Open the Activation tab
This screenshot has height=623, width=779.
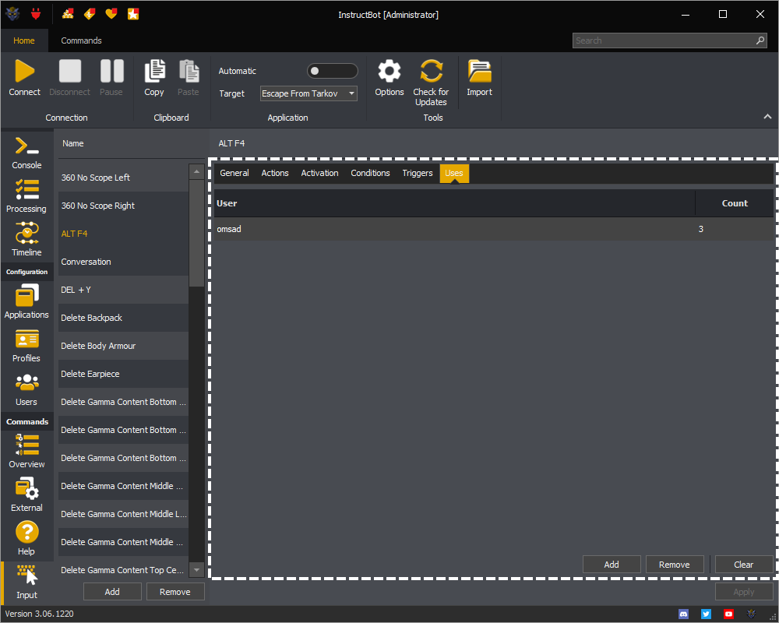click(319, 173)
